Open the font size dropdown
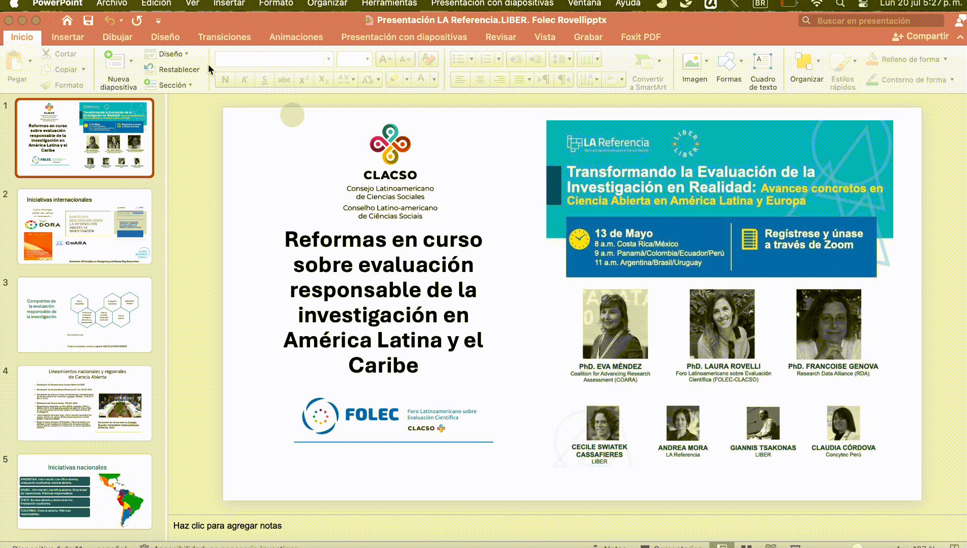Screen dimensions: 967x548 (x=368, y=59)
